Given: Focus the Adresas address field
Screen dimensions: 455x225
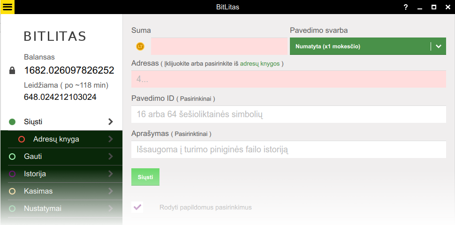Looking at the screenshot, I should point(288,79).
